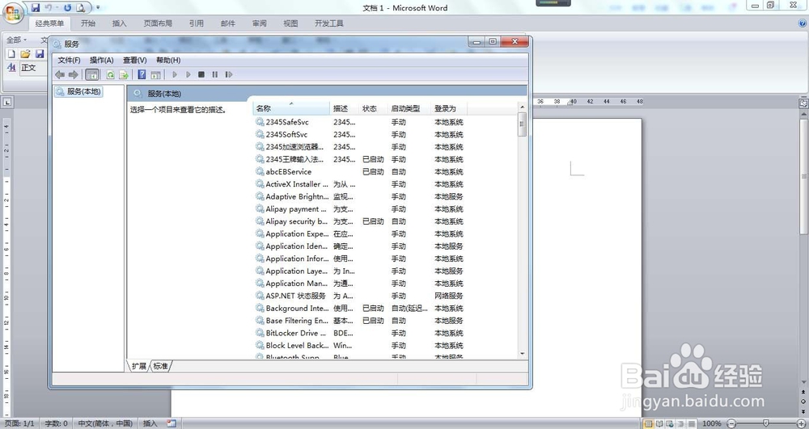Click Undo in Word's quick access toolbar
Screen dimensions: 809x429
click(49, 8)
